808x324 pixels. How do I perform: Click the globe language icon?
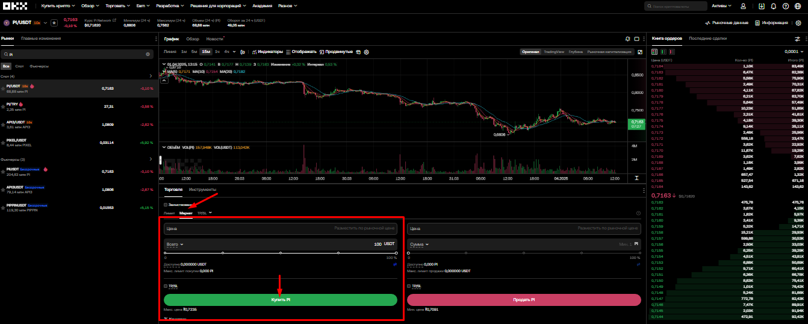click(x=797, y=6)
